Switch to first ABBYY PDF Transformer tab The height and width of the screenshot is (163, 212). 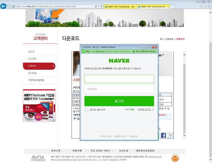[x=120, y=6]
